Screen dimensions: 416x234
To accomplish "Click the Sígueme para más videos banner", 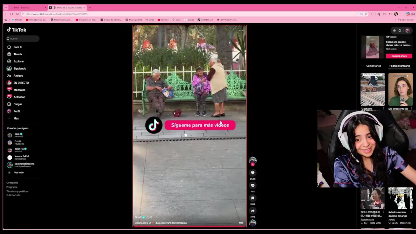I will tap(200, 125).
